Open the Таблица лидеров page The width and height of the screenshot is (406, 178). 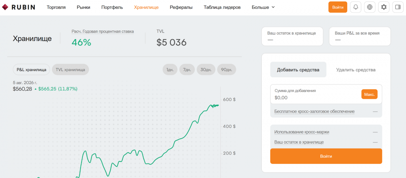click(x=222, y=7)
